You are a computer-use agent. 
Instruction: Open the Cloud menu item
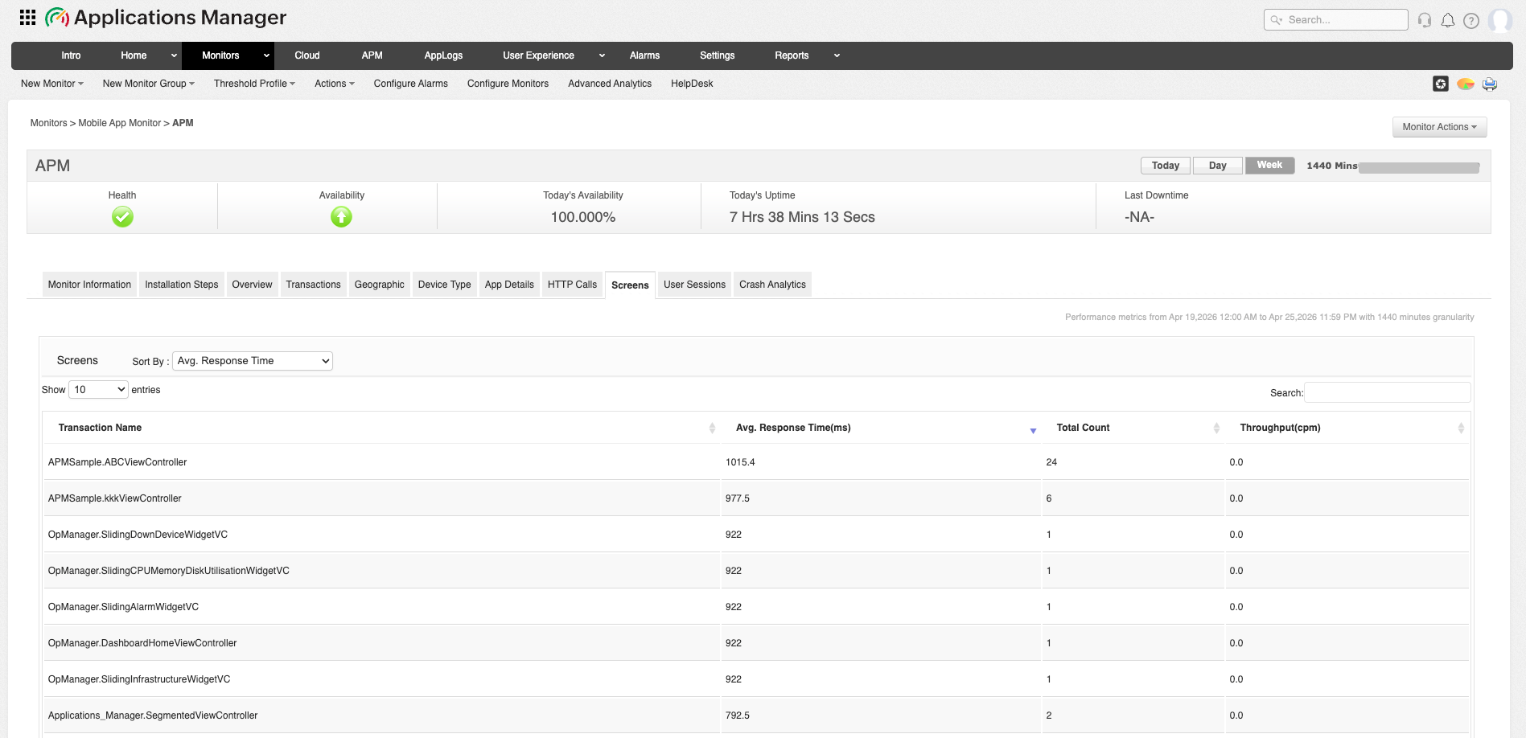click(307, 55)
